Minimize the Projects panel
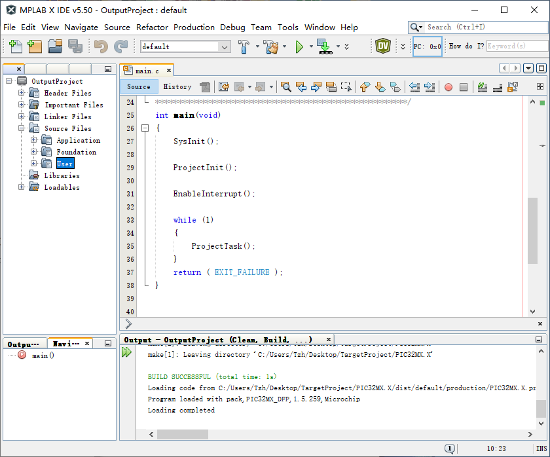The height and width of the screenshot is (457, 550). pos(108,69)
